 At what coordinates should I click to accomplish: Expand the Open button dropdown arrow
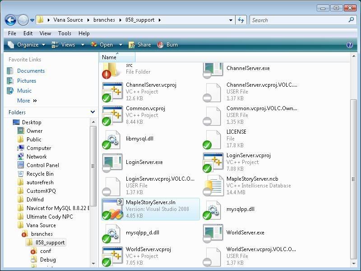click(120, 45)
